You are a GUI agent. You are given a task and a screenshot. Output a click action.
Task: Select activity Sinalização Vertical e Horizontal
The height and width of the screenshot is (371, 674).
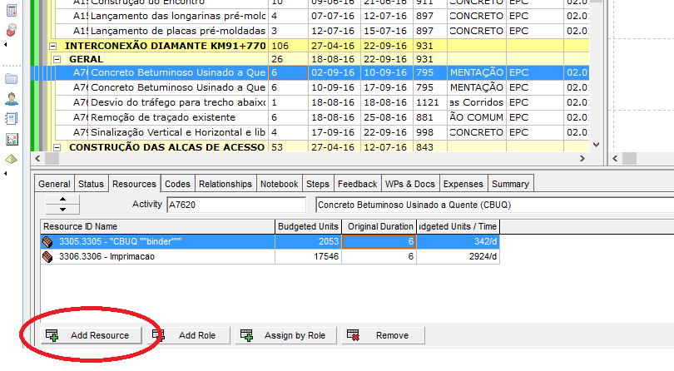tap(178, 132)
